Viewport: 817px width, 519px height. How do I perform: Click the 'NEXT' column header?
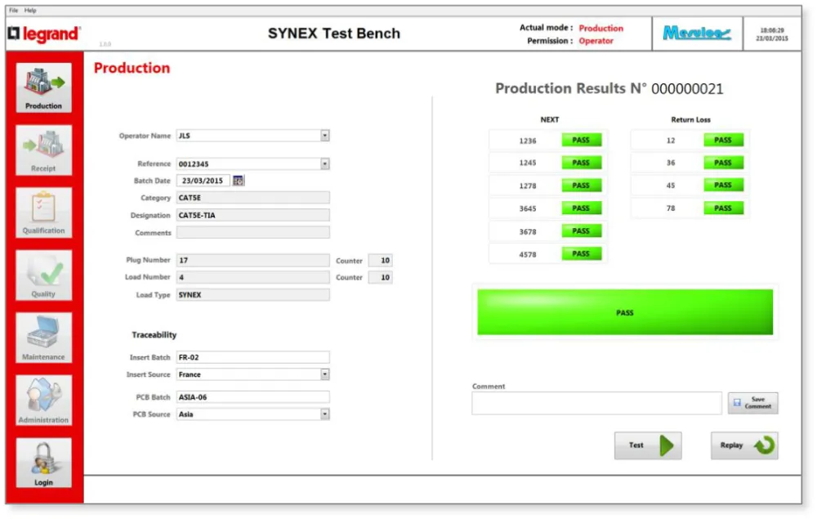tap(550, 119)
